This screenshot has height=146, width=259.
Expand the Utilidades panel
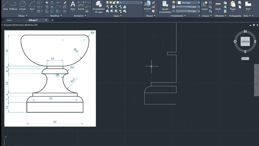pyautogui.click(x=220, y=16)
